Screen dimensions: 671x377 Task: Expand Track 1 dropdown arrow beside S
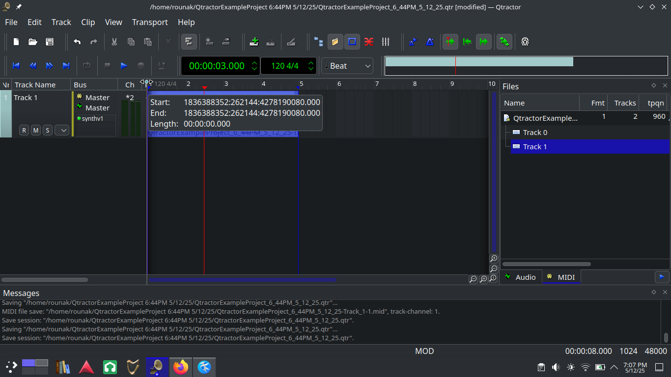pos(62,130)
